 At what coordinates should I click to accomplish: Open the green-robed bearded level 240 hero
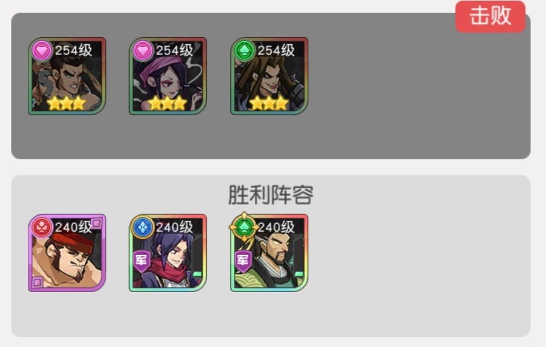[269, 253]
